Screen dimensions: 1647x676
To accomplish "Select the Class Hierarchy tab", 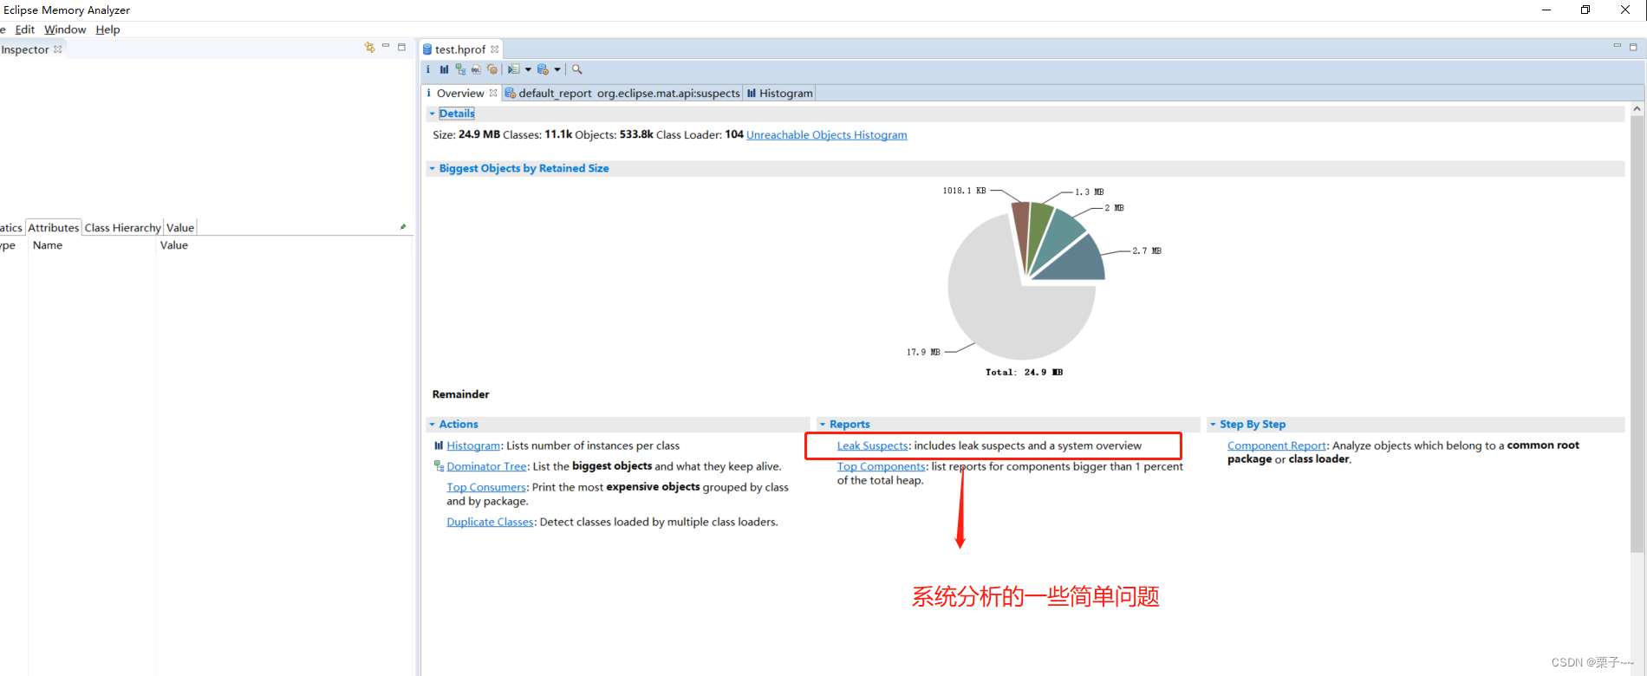I will coord(123,228).
